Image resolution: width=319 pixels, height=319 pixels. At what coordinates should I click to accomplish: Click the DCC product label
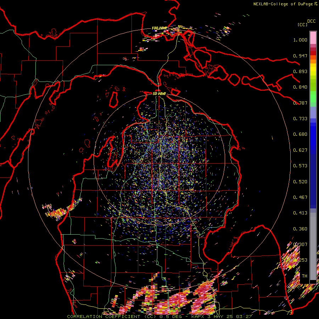click(311, 21)
